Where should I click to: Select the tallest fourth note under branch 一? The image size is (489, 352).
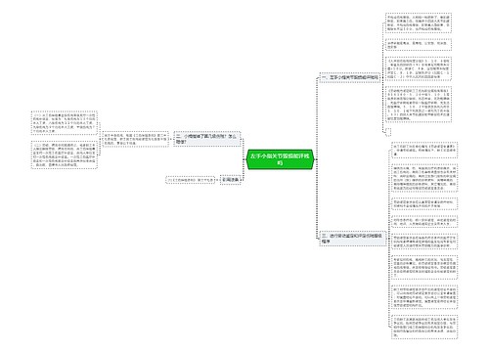point(419,105)
